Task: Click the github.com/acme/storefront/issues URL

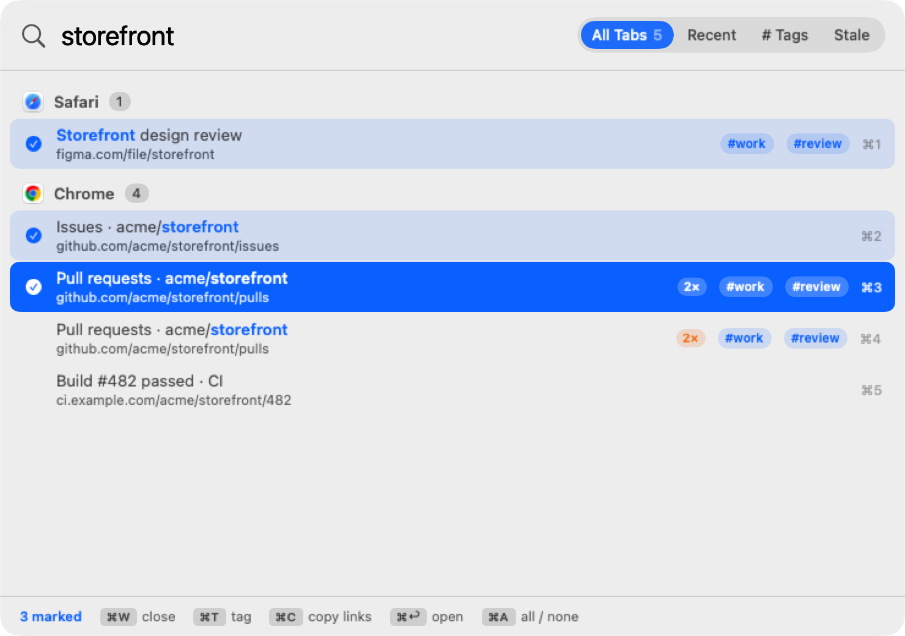Action: (168, 246)
